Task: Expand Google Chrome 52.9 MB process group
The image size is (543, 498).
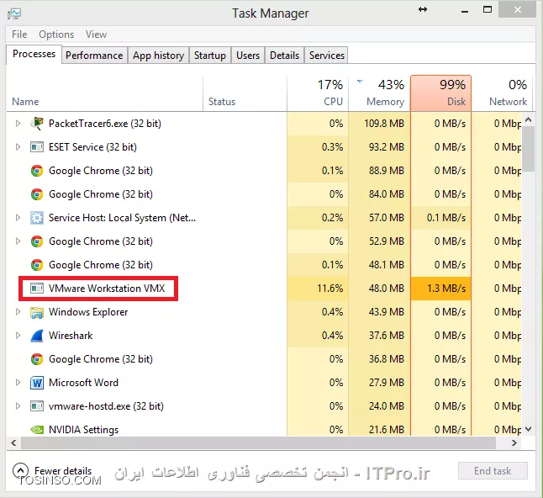Action: [18, 241]
